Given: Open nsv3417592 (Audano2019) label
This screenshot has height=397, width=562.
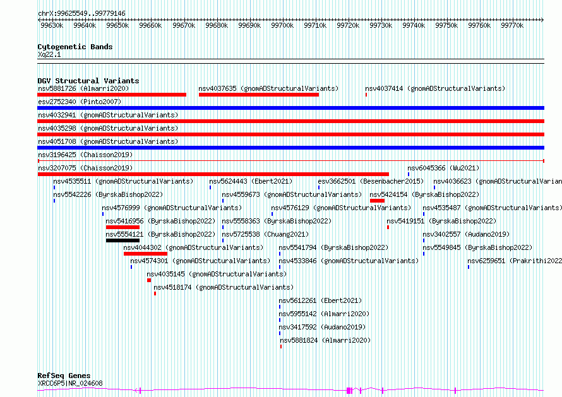Looking at the screenshot, I should pyautogui.click(x=322, y=327).
